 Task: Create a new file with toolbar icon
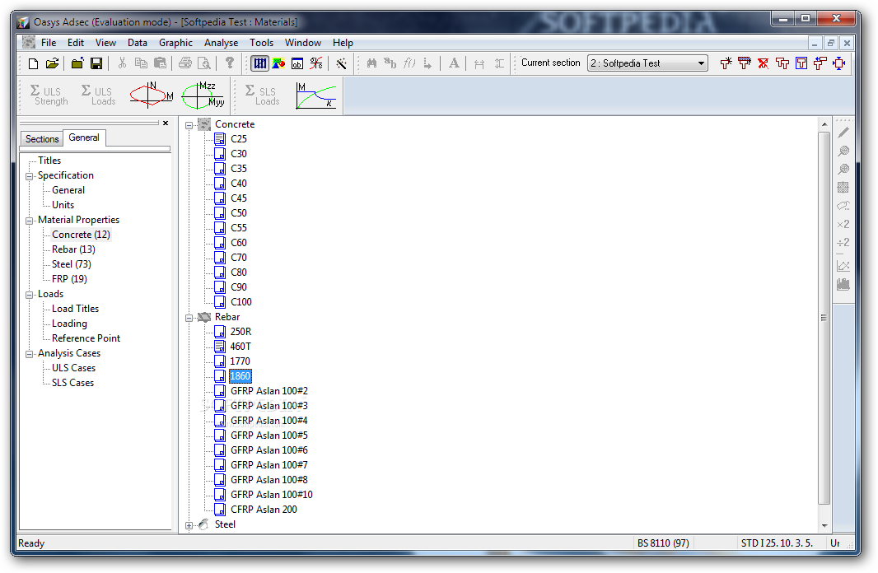tap(33, 63)
